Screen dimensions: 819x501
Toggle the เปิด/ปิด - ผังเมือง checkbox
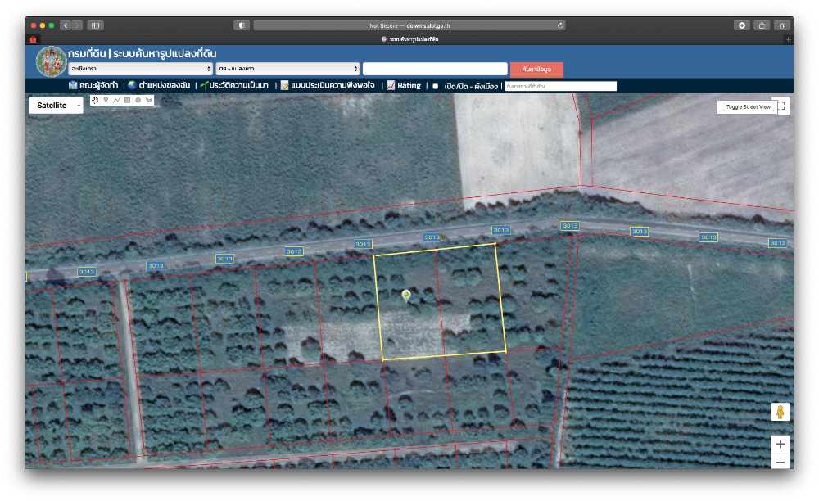click(x=436, y=86)
